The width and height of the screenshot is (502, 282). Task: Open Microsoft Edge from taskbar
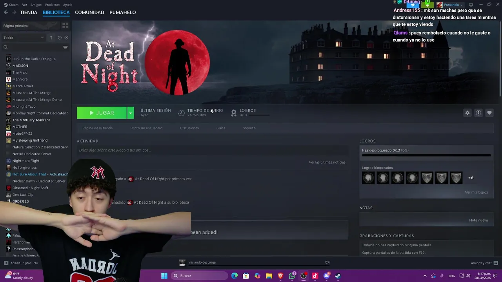click(x=235, y=276)
